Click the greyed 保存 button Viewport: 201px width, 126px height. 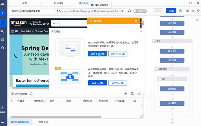158,11
